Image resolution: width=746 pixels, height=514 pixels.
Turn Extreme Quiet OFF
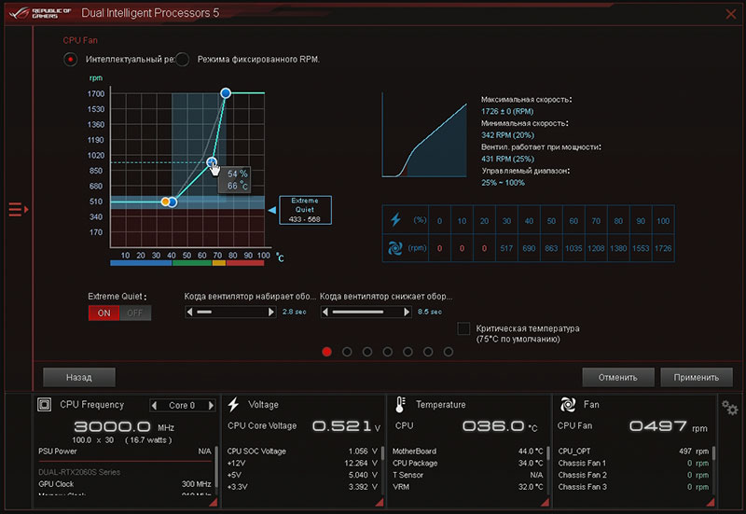[135, 313]
